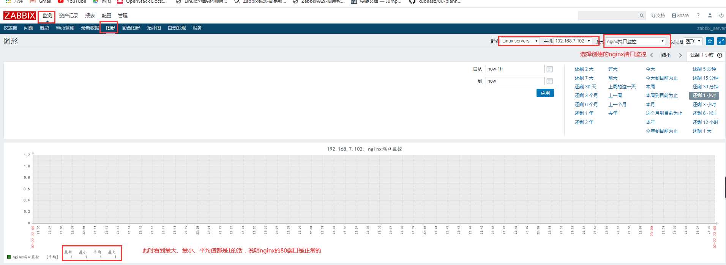This screenshot has height=265, width=726.
Task: Move time range back with left arrow
Action: (652, 55)
